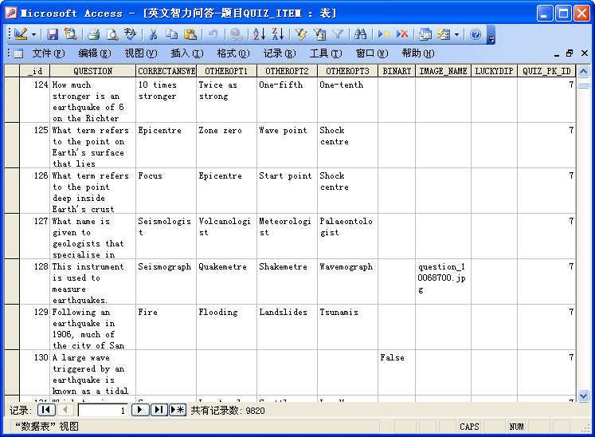Viewport: 595px width, 437px height.
Task: Click the question_10068700.jpg image name cell
Action: pos(443,281)
